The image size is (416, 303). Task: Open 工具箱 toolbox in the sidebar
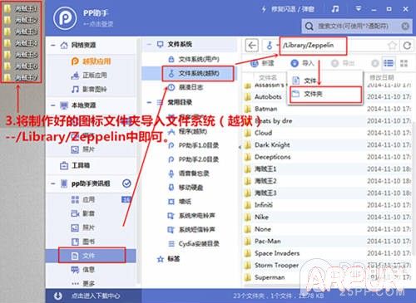75,165
